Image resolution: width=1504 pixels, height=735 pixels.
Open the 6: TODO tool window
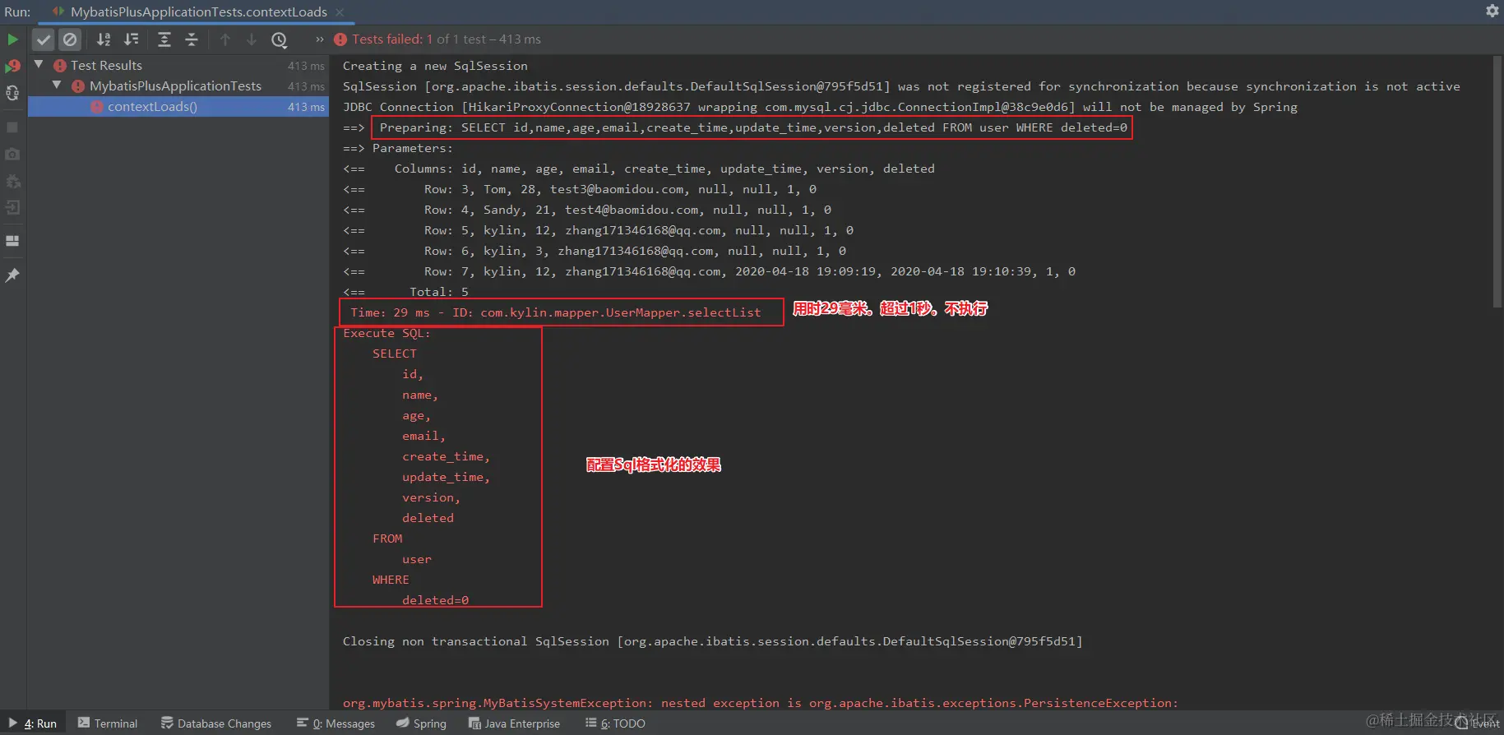[x=615, y=723]
